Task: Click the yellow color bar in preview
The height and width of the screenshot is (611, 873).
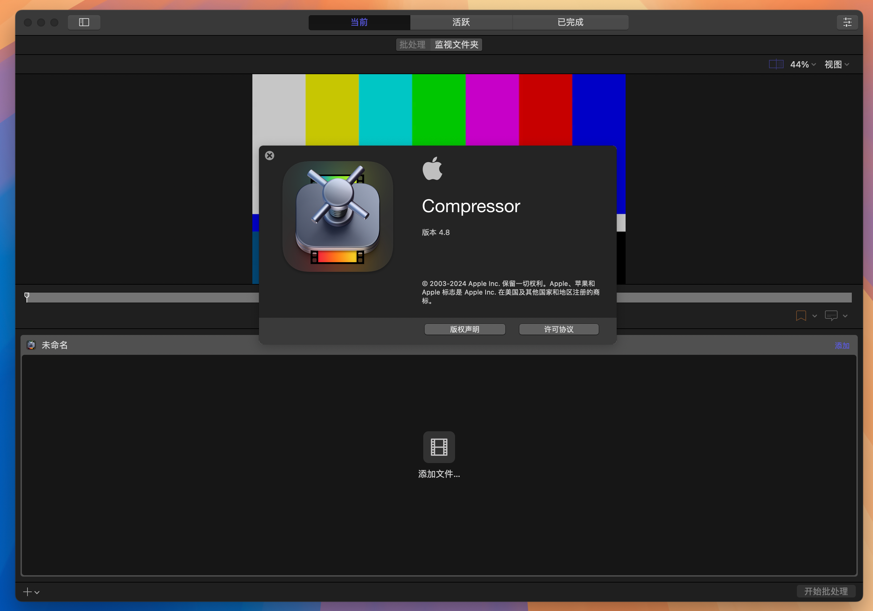Action: pos(332,110)
